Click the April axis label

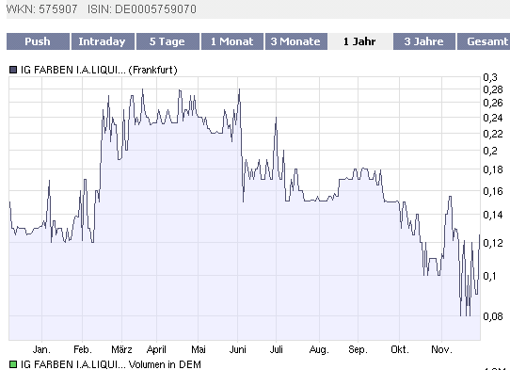click(x=156, y=350)
